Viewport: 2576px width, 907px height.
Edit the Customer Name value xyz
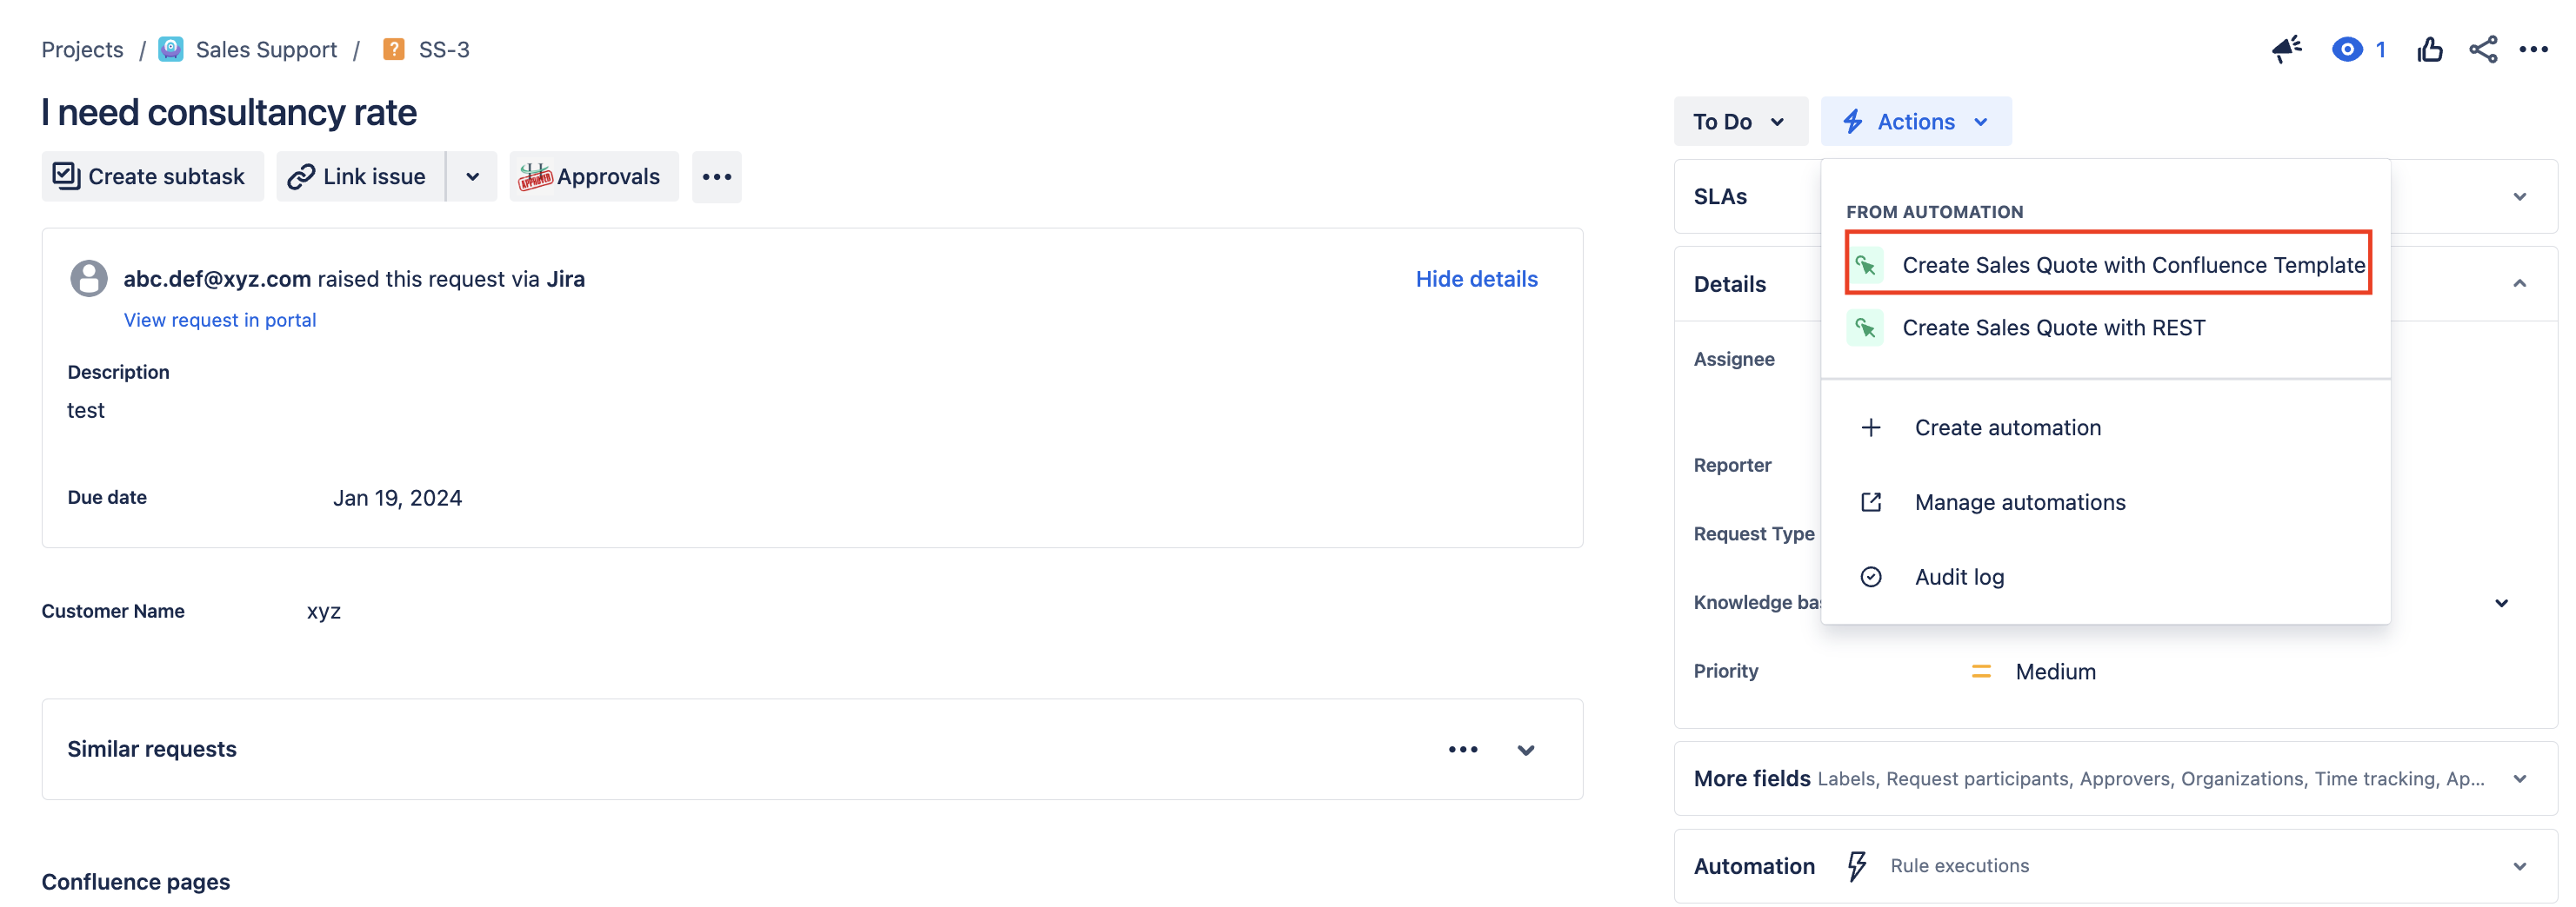point(324,612)
